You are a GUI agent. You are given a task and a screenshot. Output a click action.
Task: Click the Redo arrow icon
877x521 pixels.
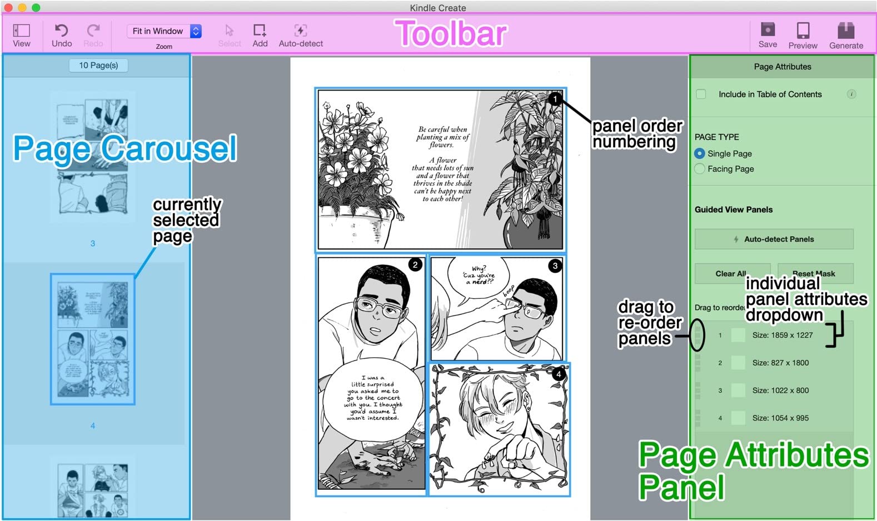coord(93,30)
